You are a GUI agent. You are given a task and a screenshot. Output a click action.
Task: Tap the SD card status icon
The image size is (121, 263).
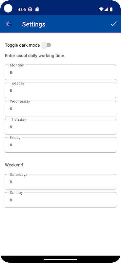click(x=37, y=10)
